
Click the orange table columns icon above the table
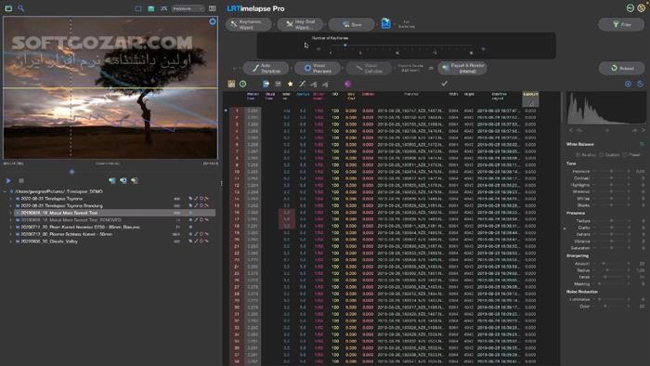pyautogui.click(x=231, y=85)
